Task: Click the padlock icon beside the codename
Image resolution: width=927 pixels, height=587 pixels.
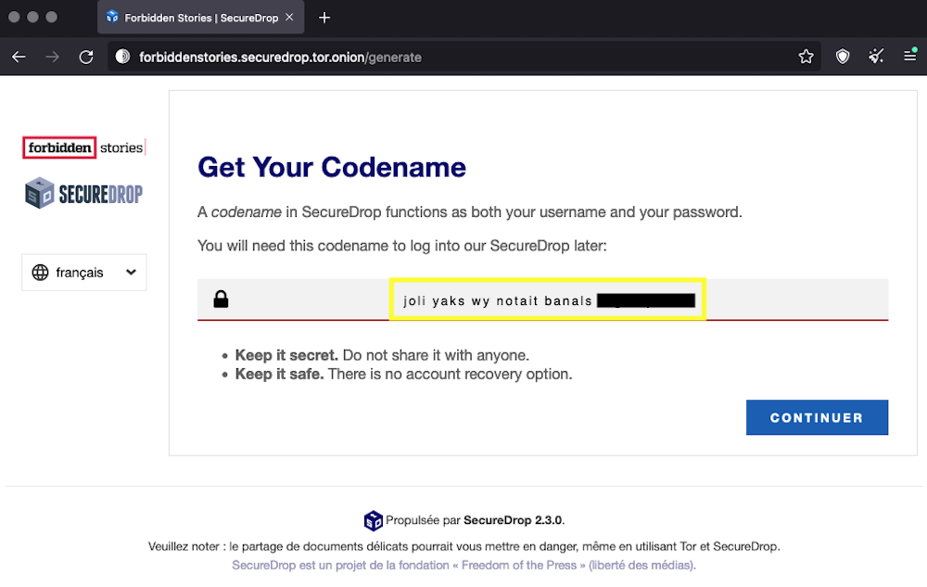Action: 221,300
